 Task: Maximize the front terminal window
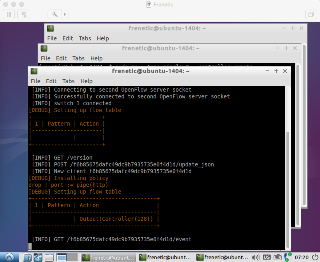276,71
